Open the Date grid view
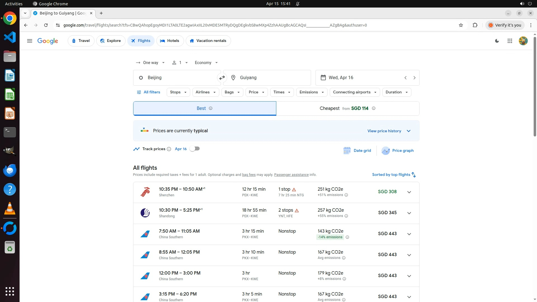The width and height of the screenshot is (537, 302). pyautogui.click(x=357, y=150)
